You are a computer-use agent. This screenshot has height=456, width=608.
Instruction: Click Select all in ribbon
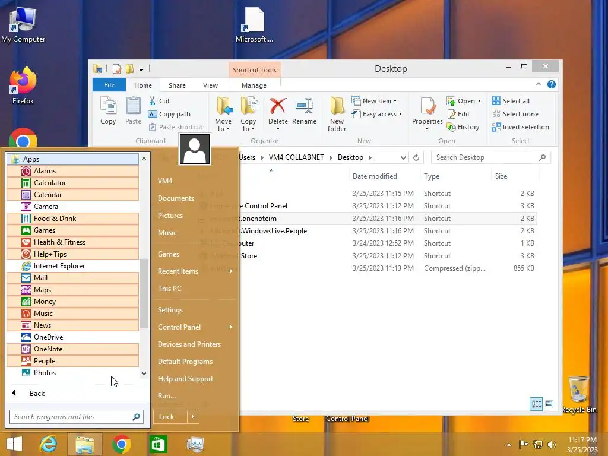tap(510, 101)
